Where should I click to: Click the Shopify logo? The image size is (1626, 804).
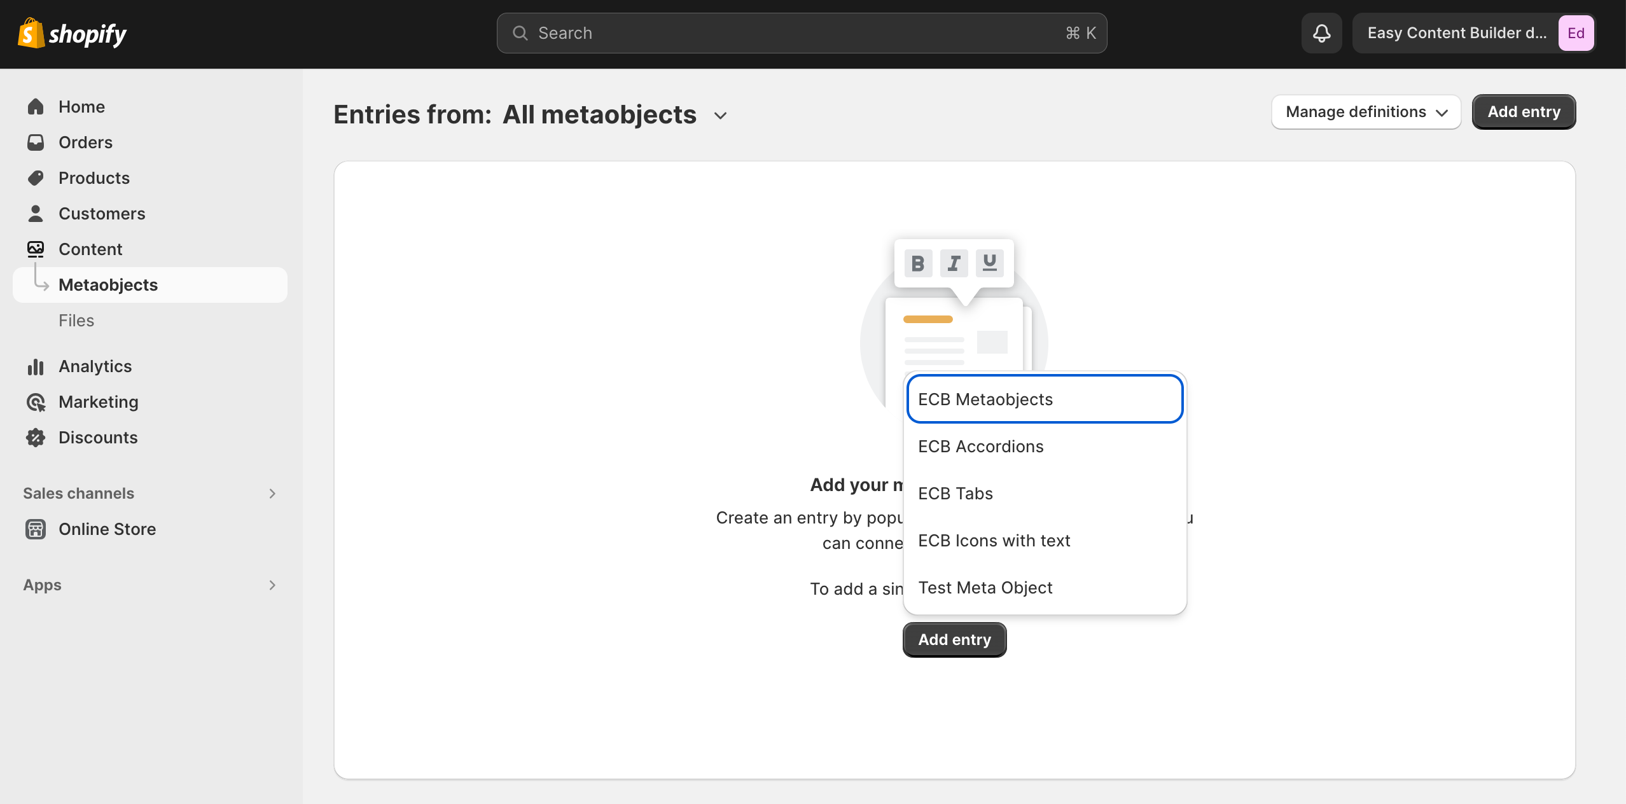(x=72, y=33)
